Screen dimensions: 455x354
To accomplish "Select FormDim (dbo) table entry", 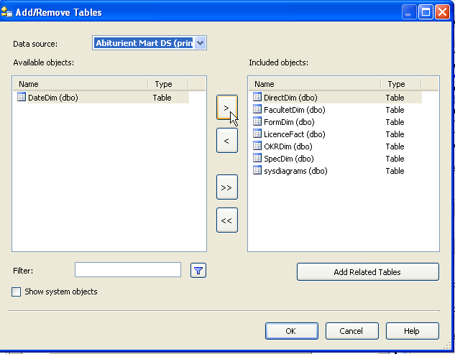I will tap(289, 122).
